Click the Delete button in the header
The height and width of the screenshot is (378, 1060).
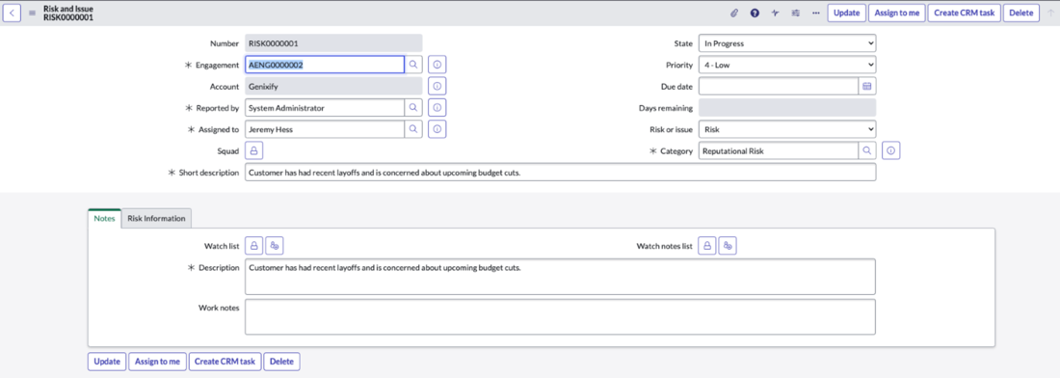click(1020, 13)
